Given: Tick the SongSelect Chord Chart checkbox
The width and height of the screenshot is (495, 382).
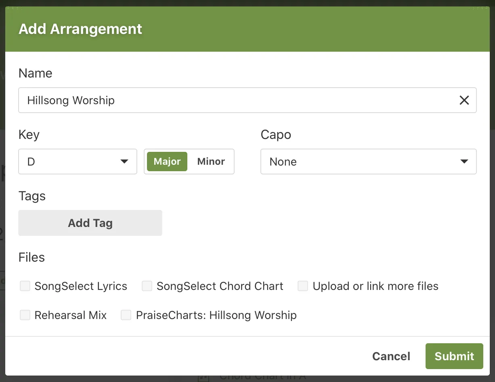Looking at the screenshot, I should (147, 286).
